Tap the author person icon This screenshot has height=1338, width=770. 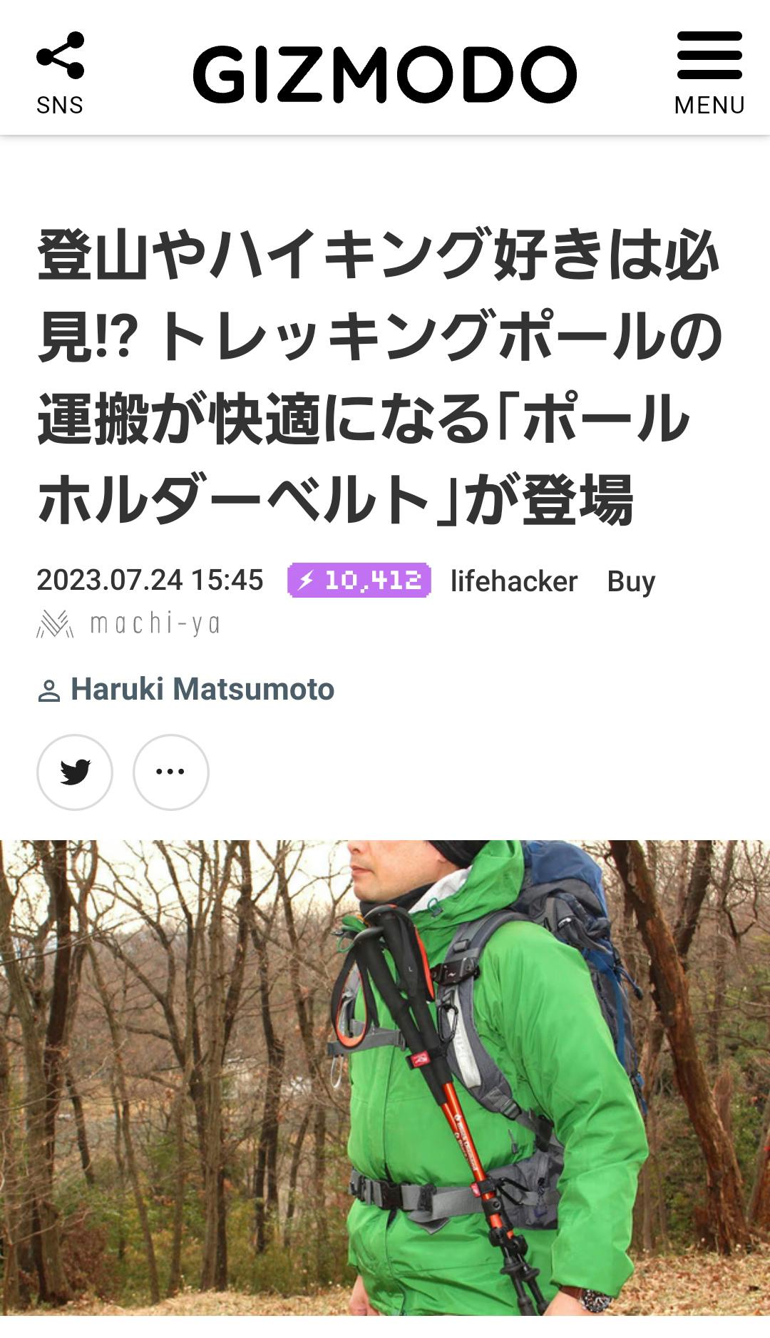pyautogui.click(x=48, y=690)
